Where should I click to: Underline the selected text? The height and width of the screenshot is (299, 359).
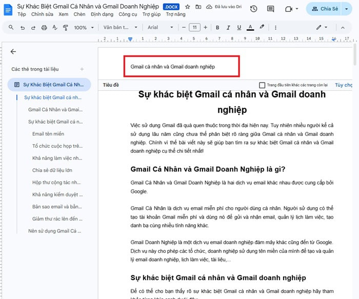point(239,27)
